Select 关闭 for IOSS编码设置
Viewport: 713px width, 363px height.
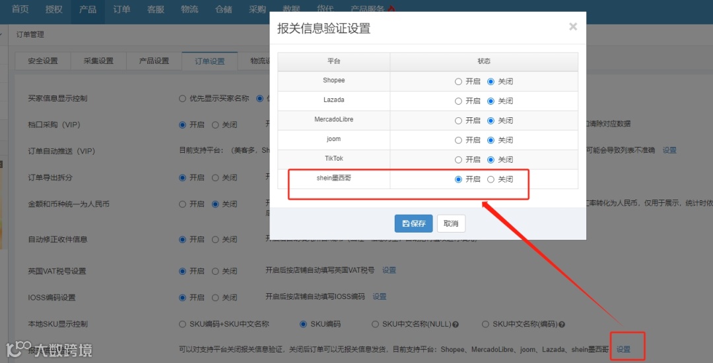(215, 298)
